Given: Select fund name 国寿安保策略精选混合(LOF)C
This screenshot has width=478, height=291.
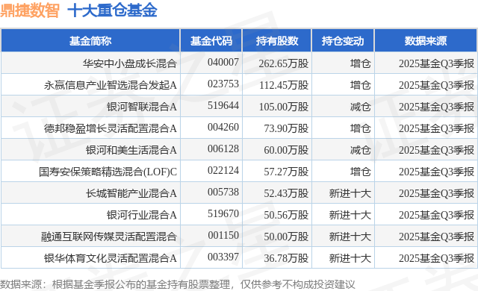Looking at the screenshot, I should (108, 172).
